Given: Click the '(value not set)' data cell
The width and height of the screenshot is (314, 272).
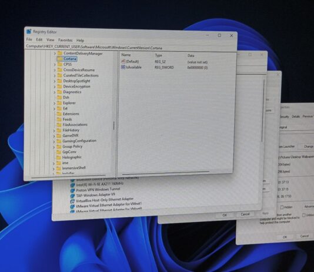Looking at the screenshot, I should (198, 62).
